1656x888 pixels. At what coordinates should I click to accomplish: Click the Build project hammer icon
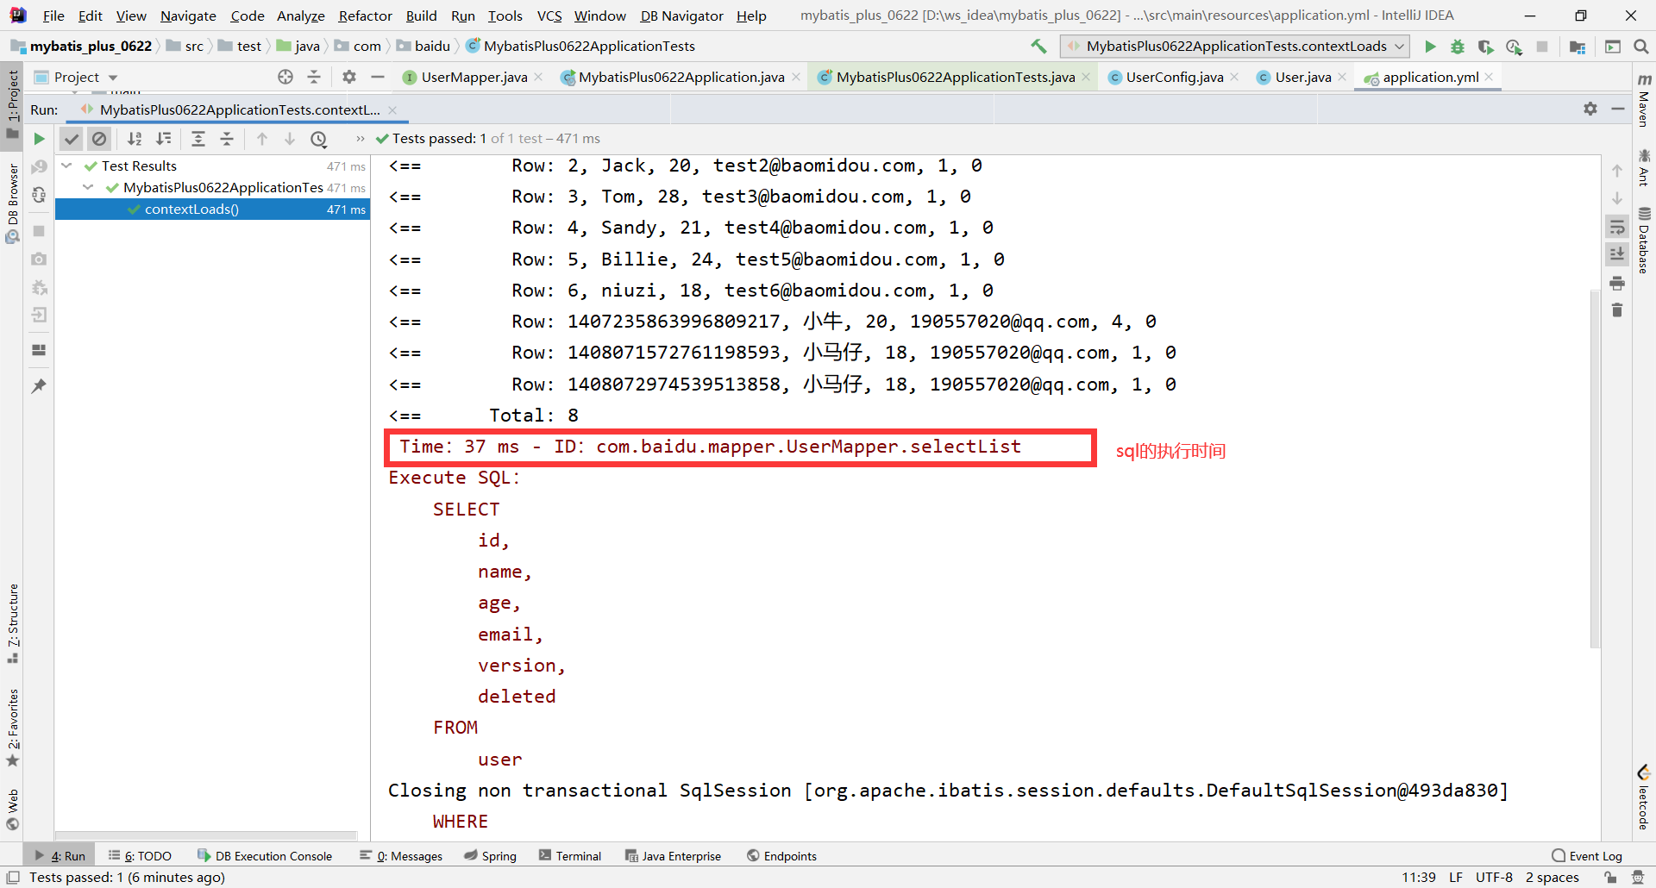1038,47
